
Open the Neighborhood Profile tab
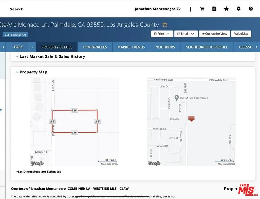pyautogui.click(x=206, y=47)
